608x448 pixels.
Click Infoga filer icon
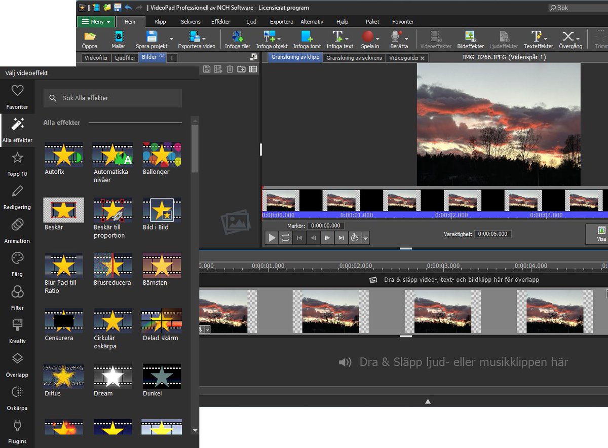(238, 36)
